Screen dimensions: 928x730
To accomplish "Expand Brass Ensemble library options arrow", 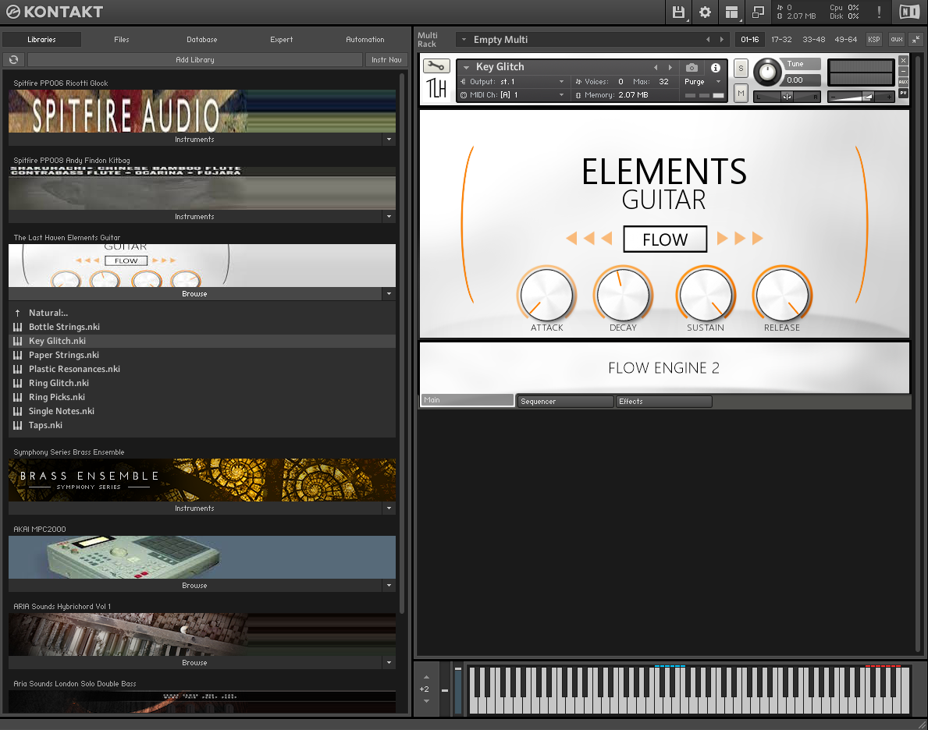I will tap(389, 509).
